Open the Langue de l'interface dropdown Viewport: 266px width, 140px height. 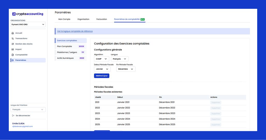[28, 110]
